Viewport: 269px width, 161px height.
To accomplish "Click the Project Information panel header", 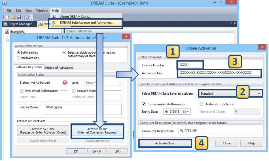I will 150,31.
